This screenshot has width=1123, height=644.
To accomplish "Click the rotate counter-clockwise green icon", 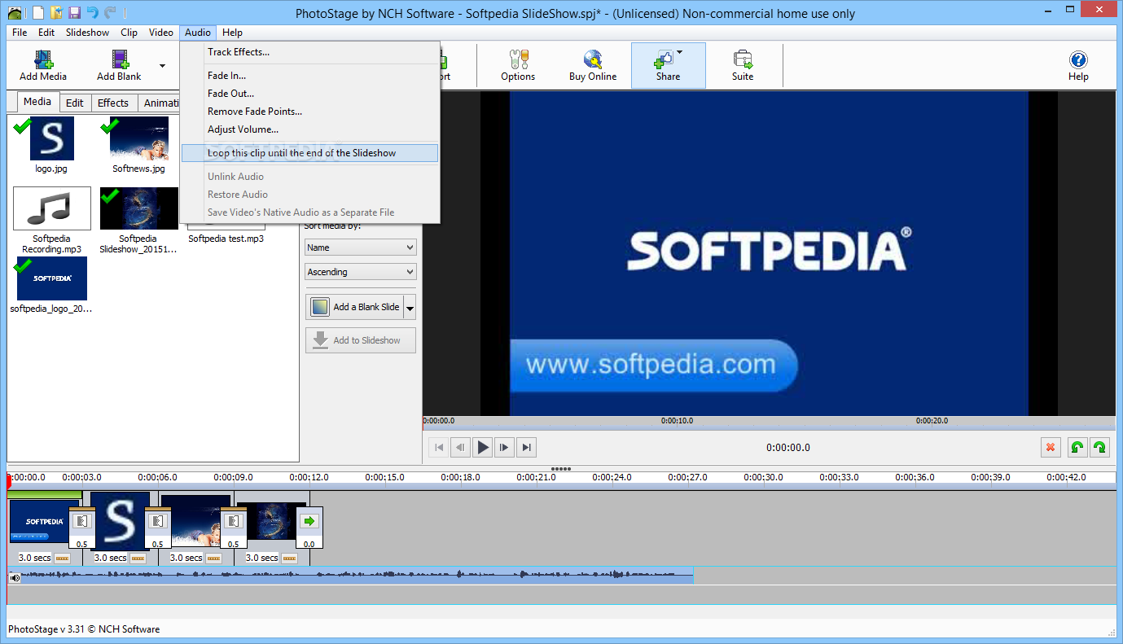I will pyautogui.click(x=1077, y=447).
